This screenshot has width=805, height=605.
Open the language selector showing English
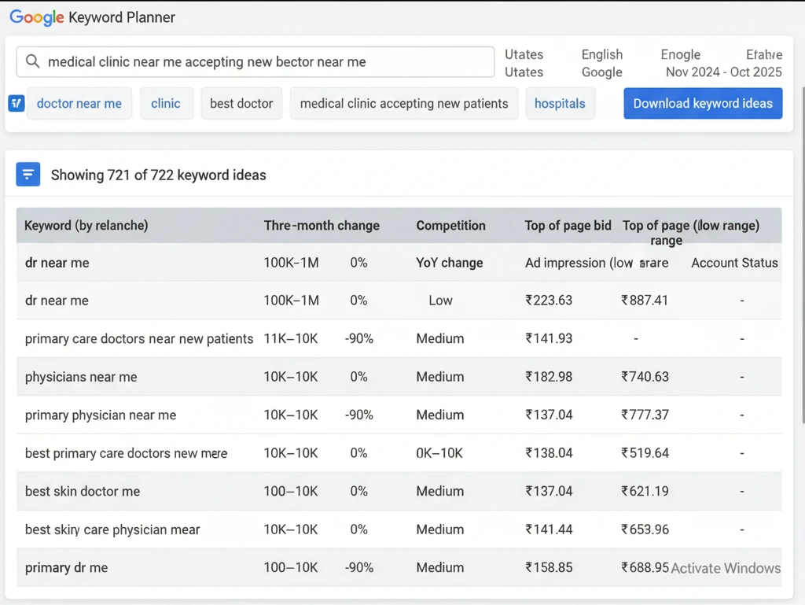click(x=601, y=62)
